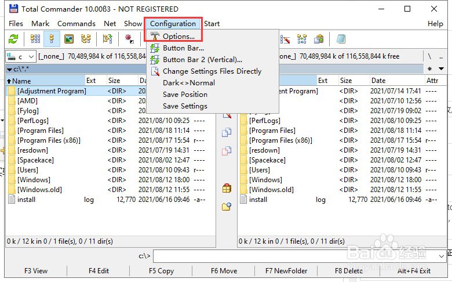The image size is (452, 282).
Task: Select [Windows.old] folder in right panel
Action: click(271, 190)
